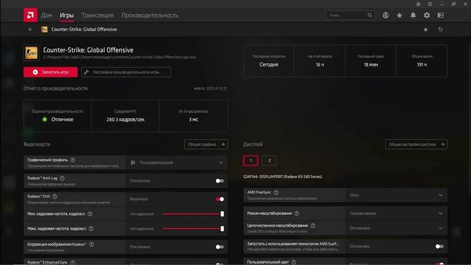Expand Графический профиль dropdown

(x=177, y=163)
